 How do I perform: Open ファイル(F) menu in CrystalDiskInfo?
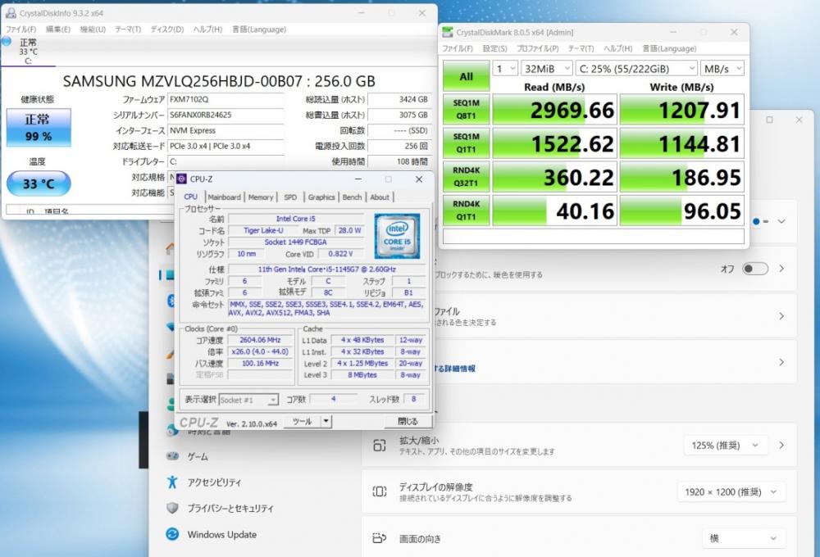pos(21,29)
